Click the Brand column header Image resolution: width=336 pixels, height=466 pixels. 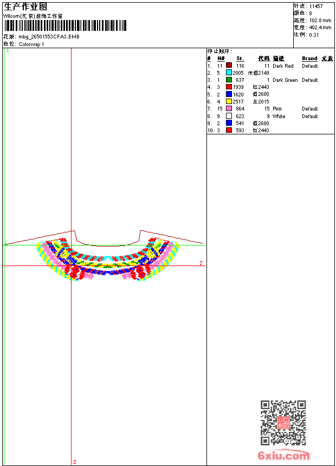(x=309, y=59)
